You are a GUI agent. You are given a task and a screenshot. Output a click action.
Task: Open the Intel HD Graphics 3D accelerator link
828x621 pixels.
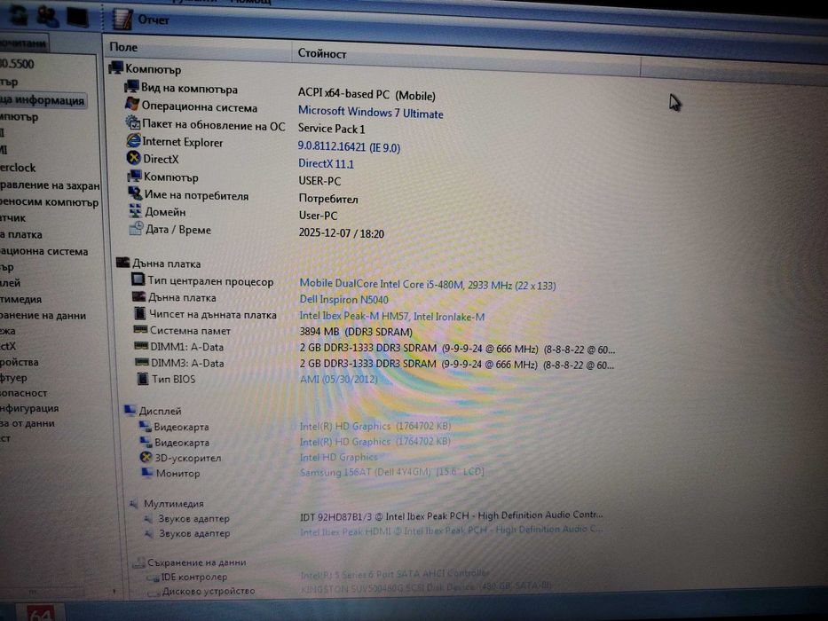click(338, 457)
